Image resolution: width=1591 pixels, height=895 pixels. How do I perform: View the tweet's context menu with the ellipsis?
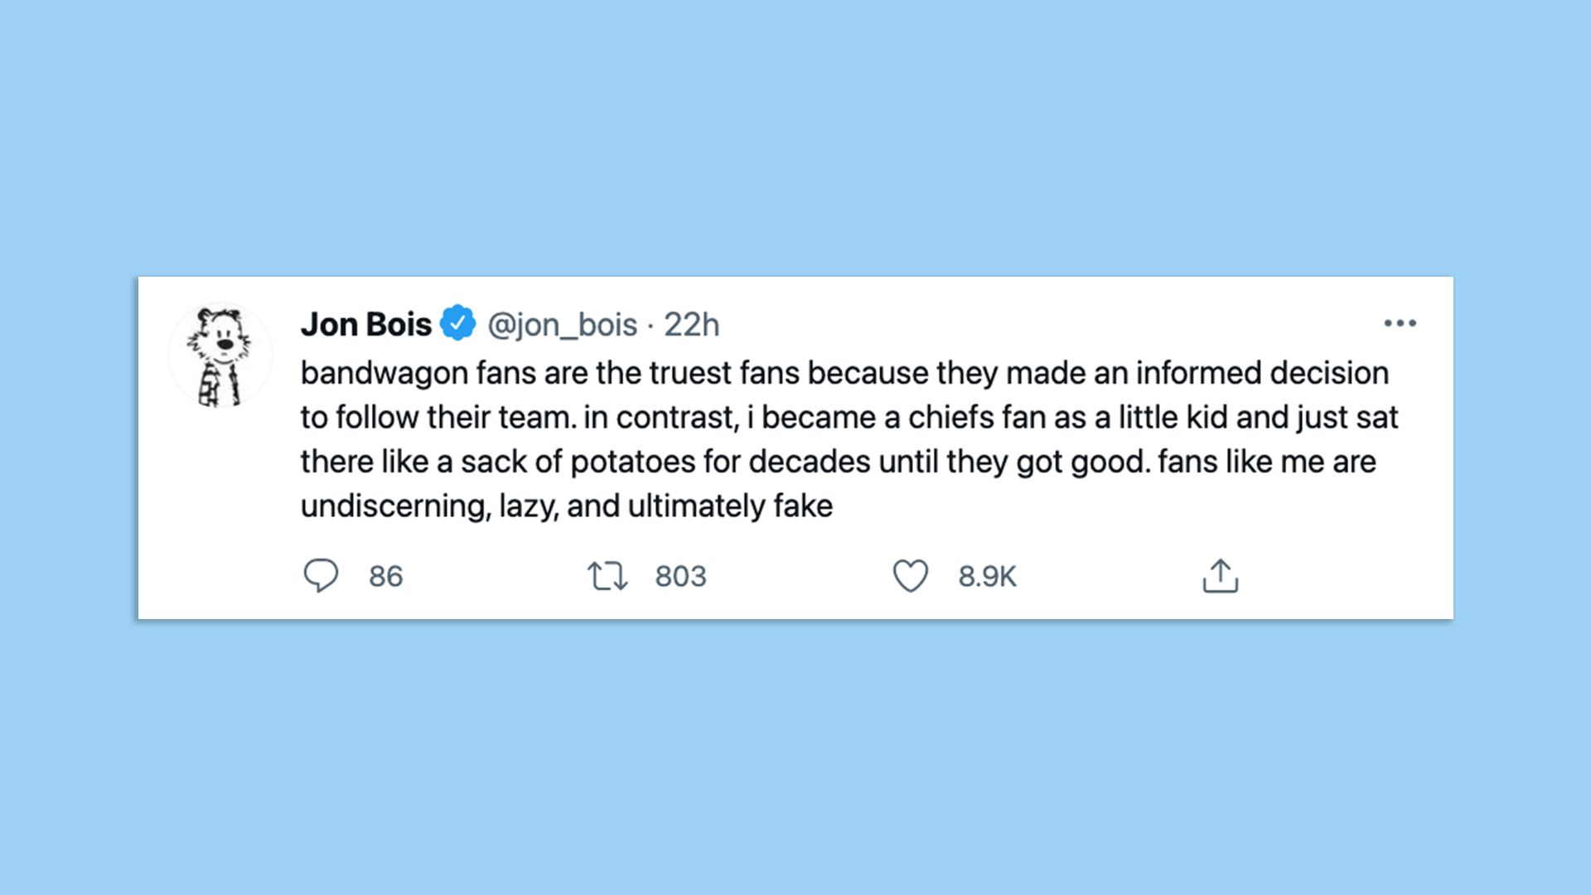[1400, 323]
